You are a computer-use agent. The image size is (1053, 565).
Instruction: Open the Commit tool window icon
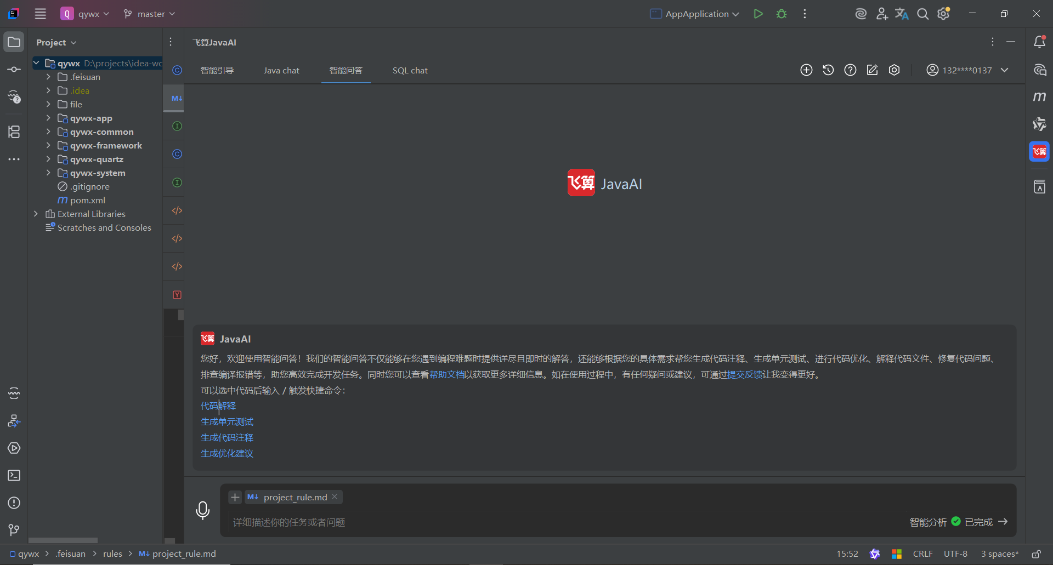coord(14,70)
